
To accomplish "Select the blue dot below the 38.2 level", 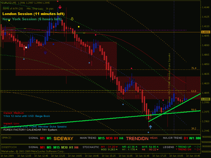I will [x=148, y=132].
